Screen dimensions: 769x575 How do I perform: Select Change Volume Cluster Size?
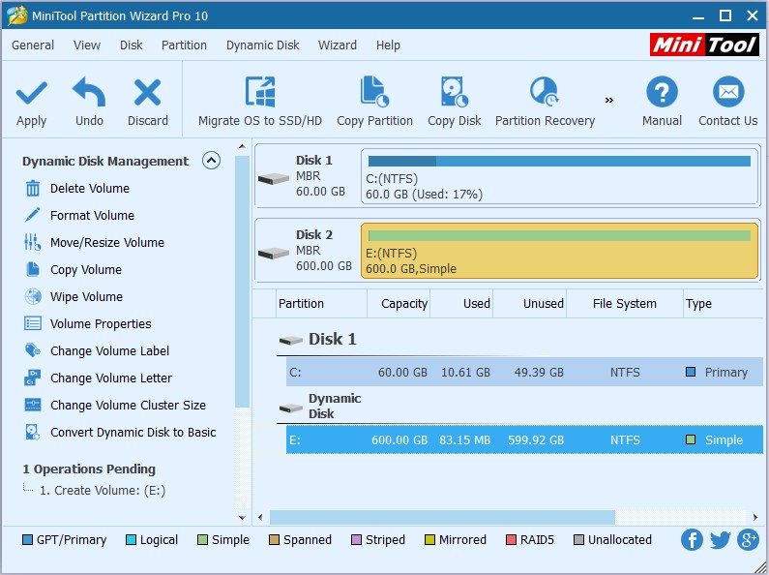(128, 406)
